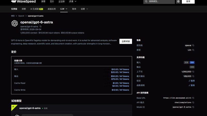Expand the 设置 dropdown
Viewport: 207px width, 116px height.
tap(84, 9)
